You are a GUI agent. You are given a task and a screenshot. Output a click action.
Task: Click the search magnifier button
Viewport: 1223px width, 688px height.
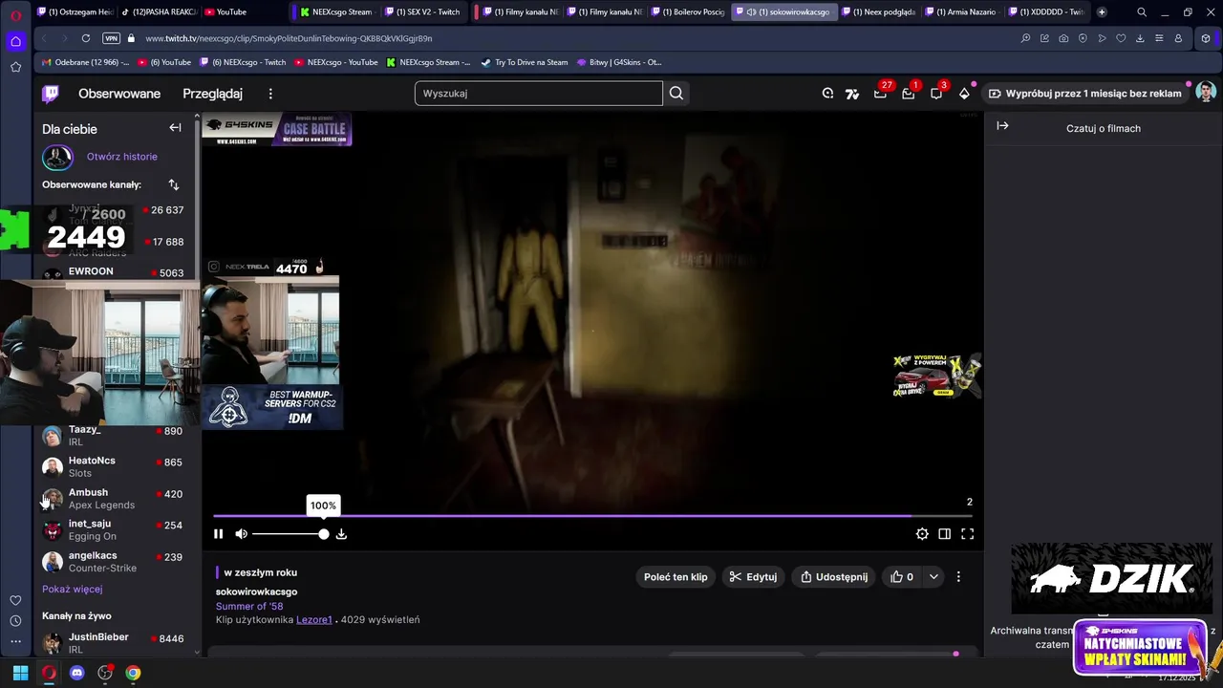click(x=676, y=94)
